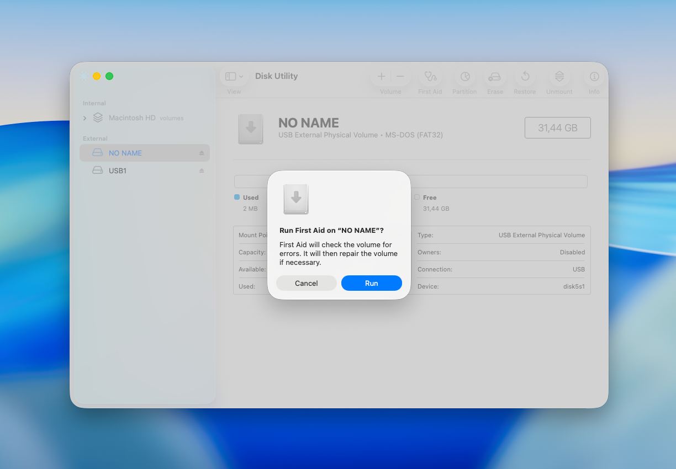
Task: Open the View sidebar options dropdown
Action: coord(234,76)
